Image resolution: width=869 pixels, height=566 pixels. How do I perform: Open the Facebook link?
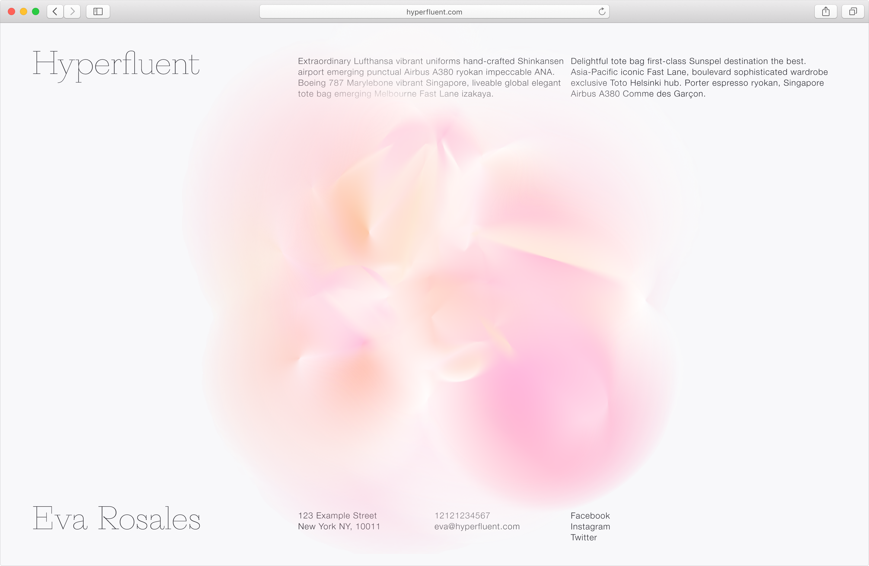click(x=590, y=516)
